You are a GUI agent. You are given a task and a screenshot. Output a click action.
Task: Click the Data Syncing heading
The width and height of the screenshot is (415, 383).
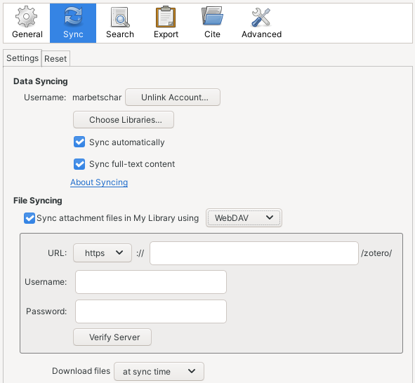pos(41,81)
